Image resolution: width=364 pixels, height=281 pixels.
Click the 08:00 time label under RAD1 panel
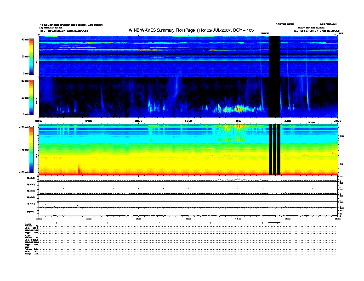(139, 121)
